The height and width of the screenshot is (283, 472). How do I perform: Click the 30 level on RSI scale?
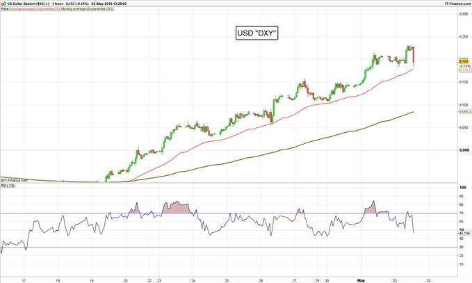461,247
